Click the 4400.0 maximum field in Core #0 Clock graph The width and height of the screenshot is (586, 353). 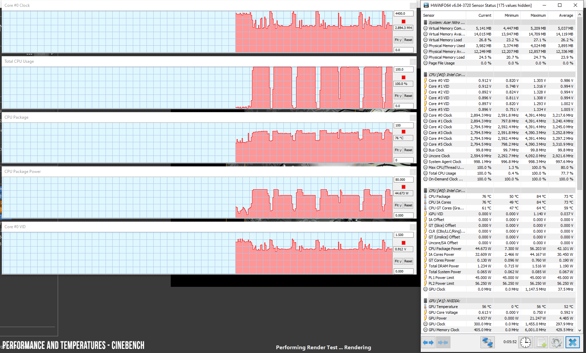coord(404,14)
